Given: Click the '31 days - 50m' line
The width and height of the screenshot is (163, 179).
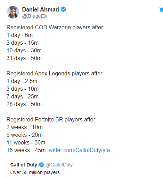Looking at the screenshot, I should [x=24, y=58].
